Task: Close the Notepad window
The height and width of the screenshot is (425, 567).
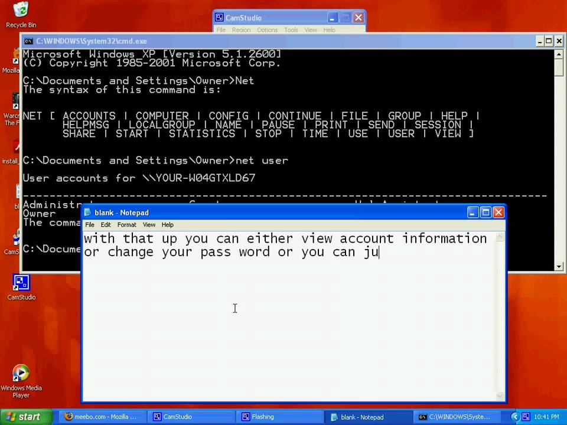Action: 498,212
